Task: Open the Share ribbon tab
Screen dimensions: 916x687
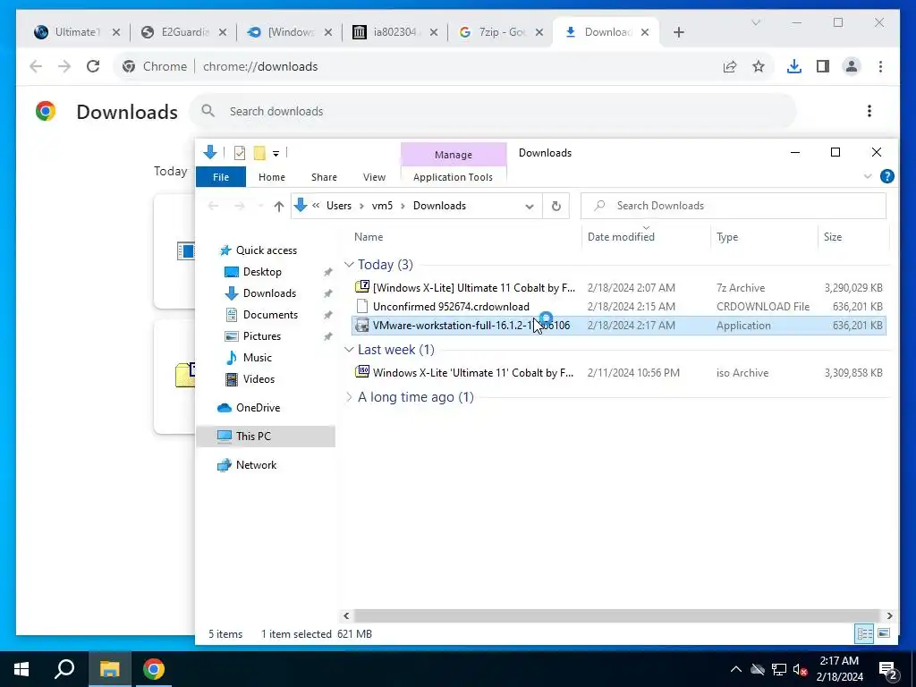Action: pyautogui.click(x=324, y=177)
